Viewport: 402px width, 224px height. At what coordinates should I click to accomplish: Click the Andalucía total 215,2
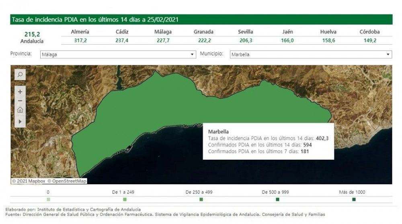(x=32, y=34)
